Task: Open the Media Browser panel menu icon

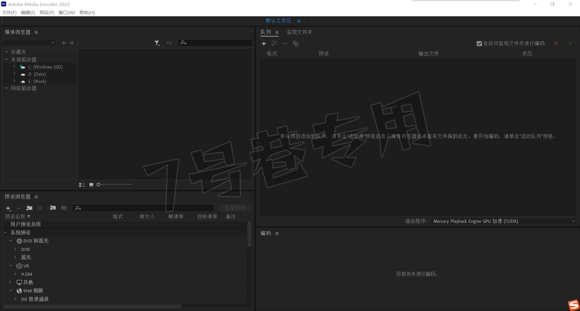Action: [x=36, y=32]
